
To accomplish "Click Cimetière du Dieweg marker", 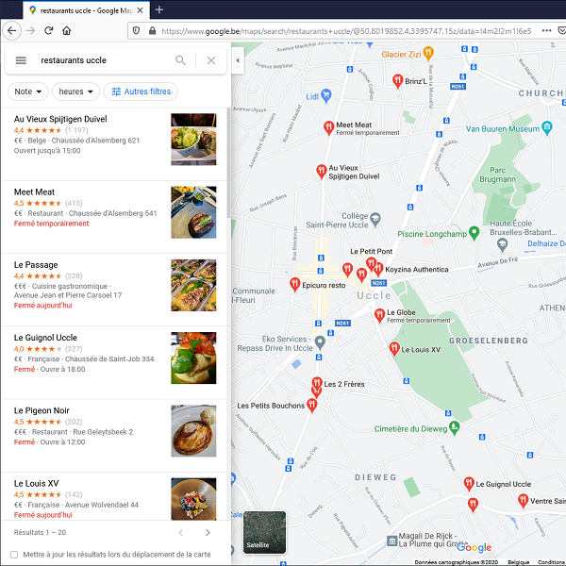I will tap(454, 427).
